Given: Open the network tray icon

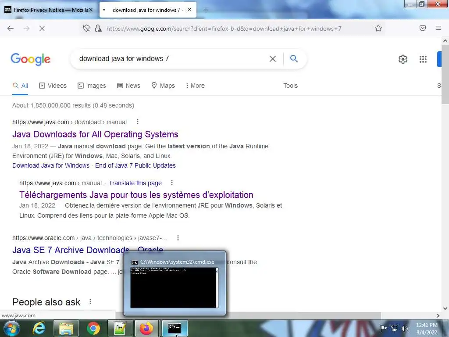Looking at the screenshot, I should [394, 328].
